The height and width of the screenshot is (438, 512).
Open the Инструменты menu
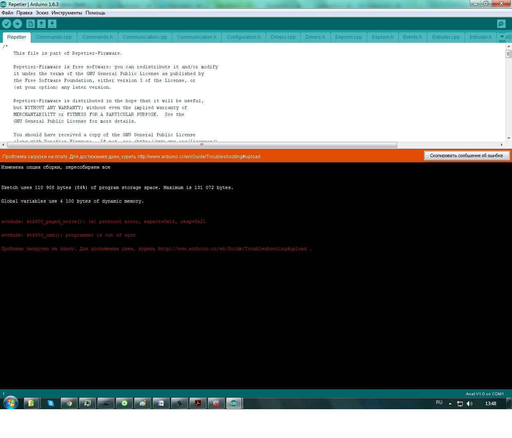coord(67,13)
